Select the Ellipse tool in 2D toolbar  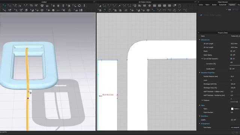[150, 6]
